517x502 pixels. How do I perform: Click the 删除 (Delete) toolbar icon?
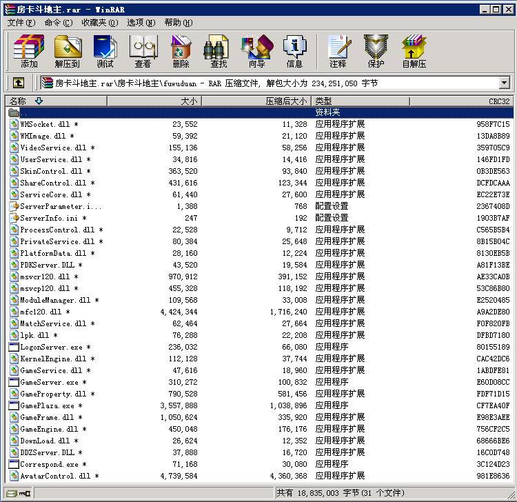[181, 51]
